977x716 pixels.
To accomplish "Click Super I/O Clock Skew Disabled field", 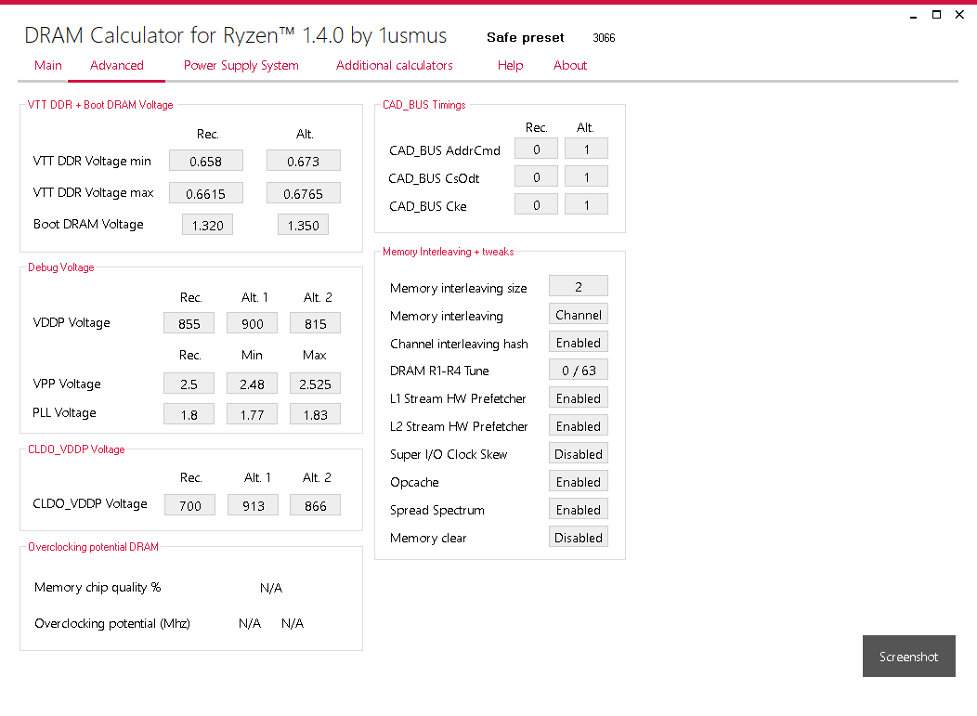I will click(x=579, y=454).
